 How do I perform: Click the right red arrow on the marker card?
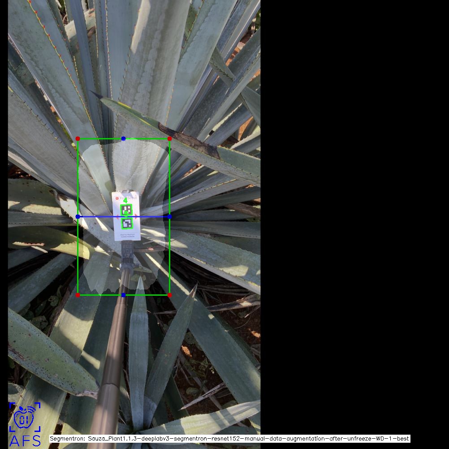[x=136, y=216]
